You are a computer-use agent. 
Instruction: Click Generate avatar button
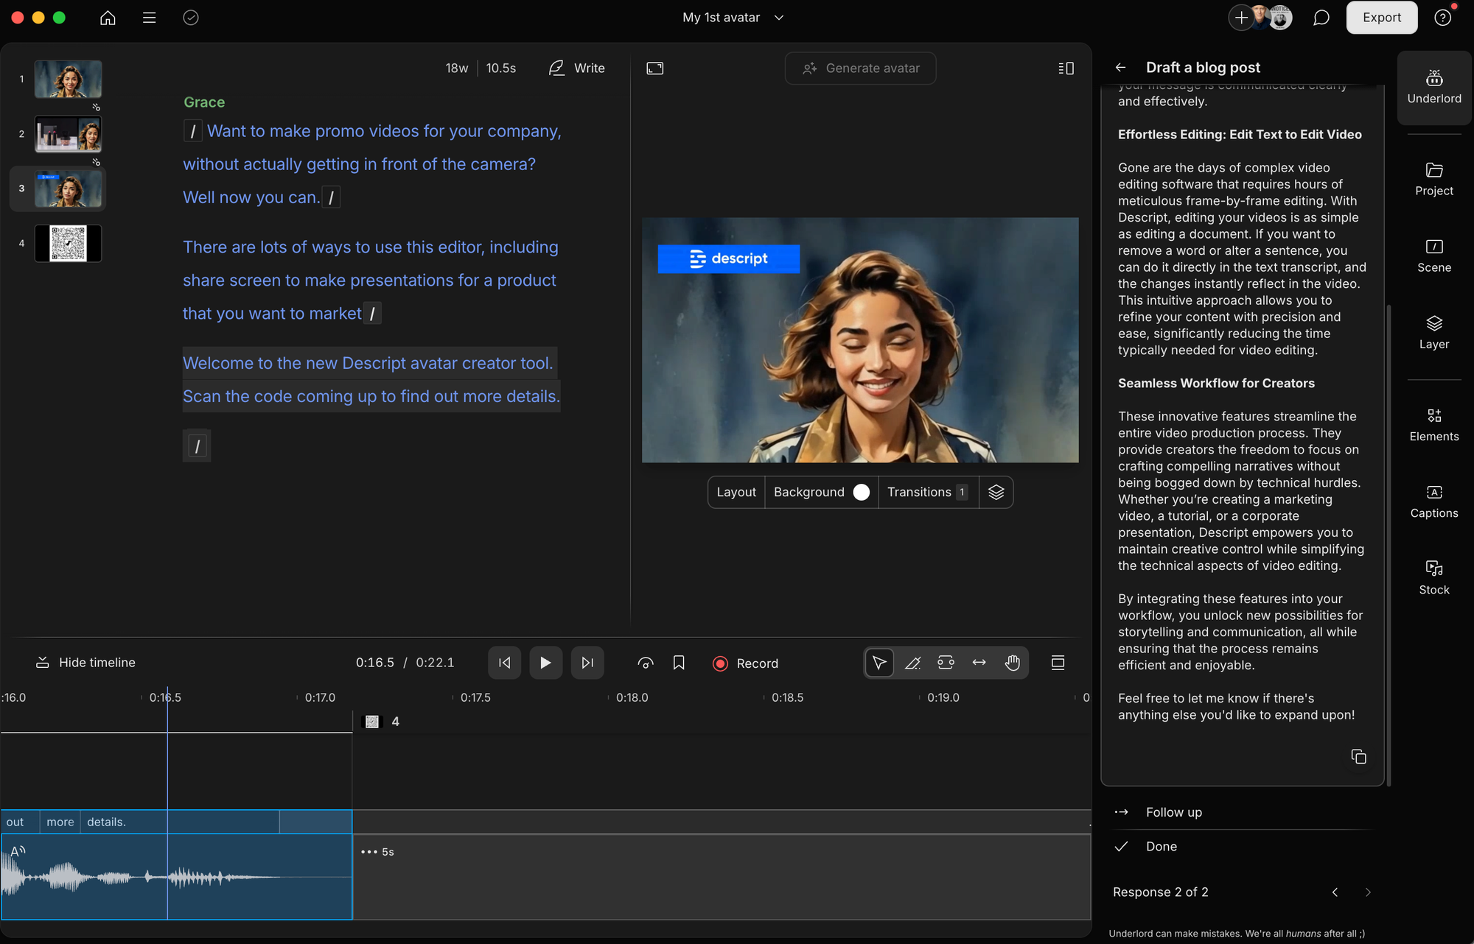coord(860,68)
